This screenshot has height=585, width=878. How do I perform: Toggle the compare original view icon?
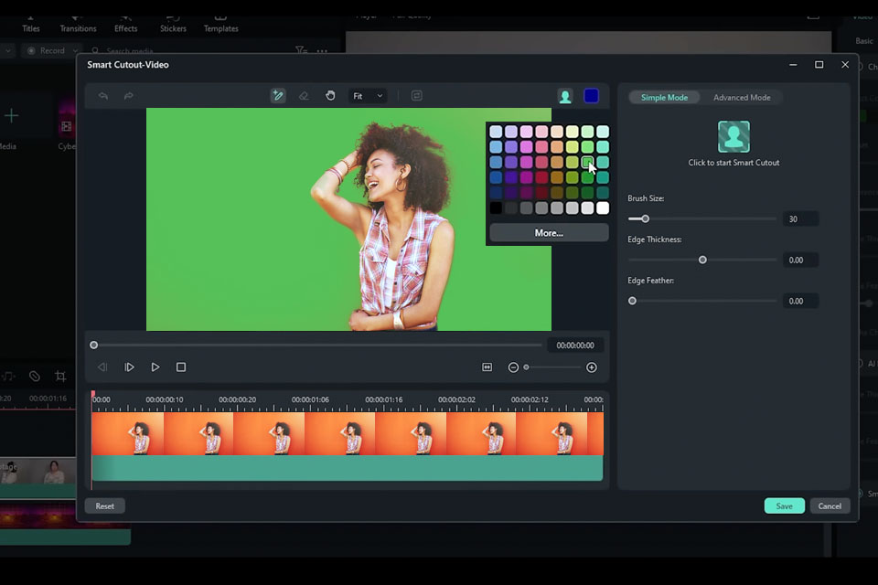416,96
